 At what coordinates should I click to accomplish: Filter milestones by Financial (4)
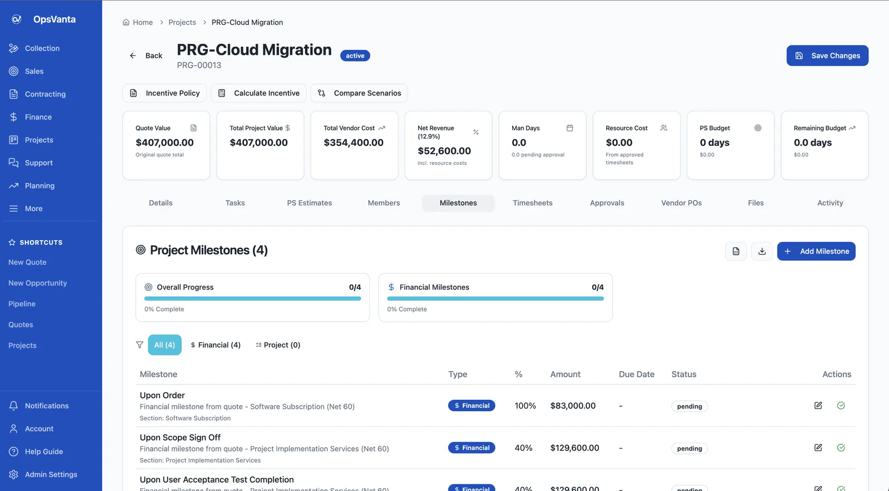pos(216,345)
